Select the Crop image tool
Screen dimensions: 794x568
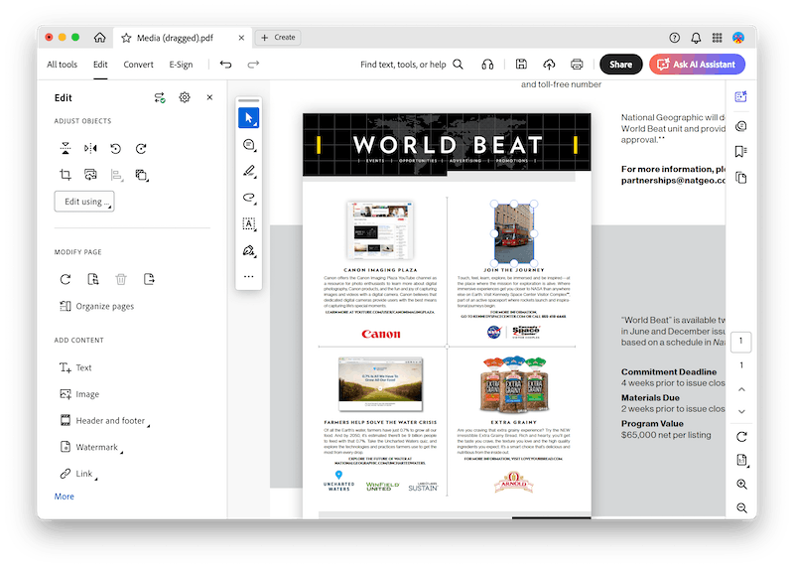[x=66, y=175]
